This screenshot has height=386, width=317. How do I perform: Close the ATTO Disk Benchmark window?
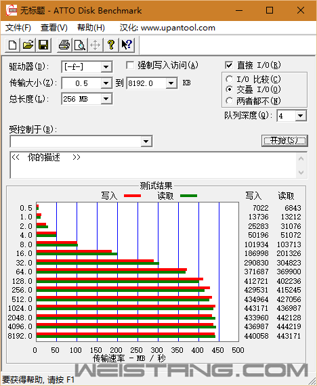[x=301, y=10]
